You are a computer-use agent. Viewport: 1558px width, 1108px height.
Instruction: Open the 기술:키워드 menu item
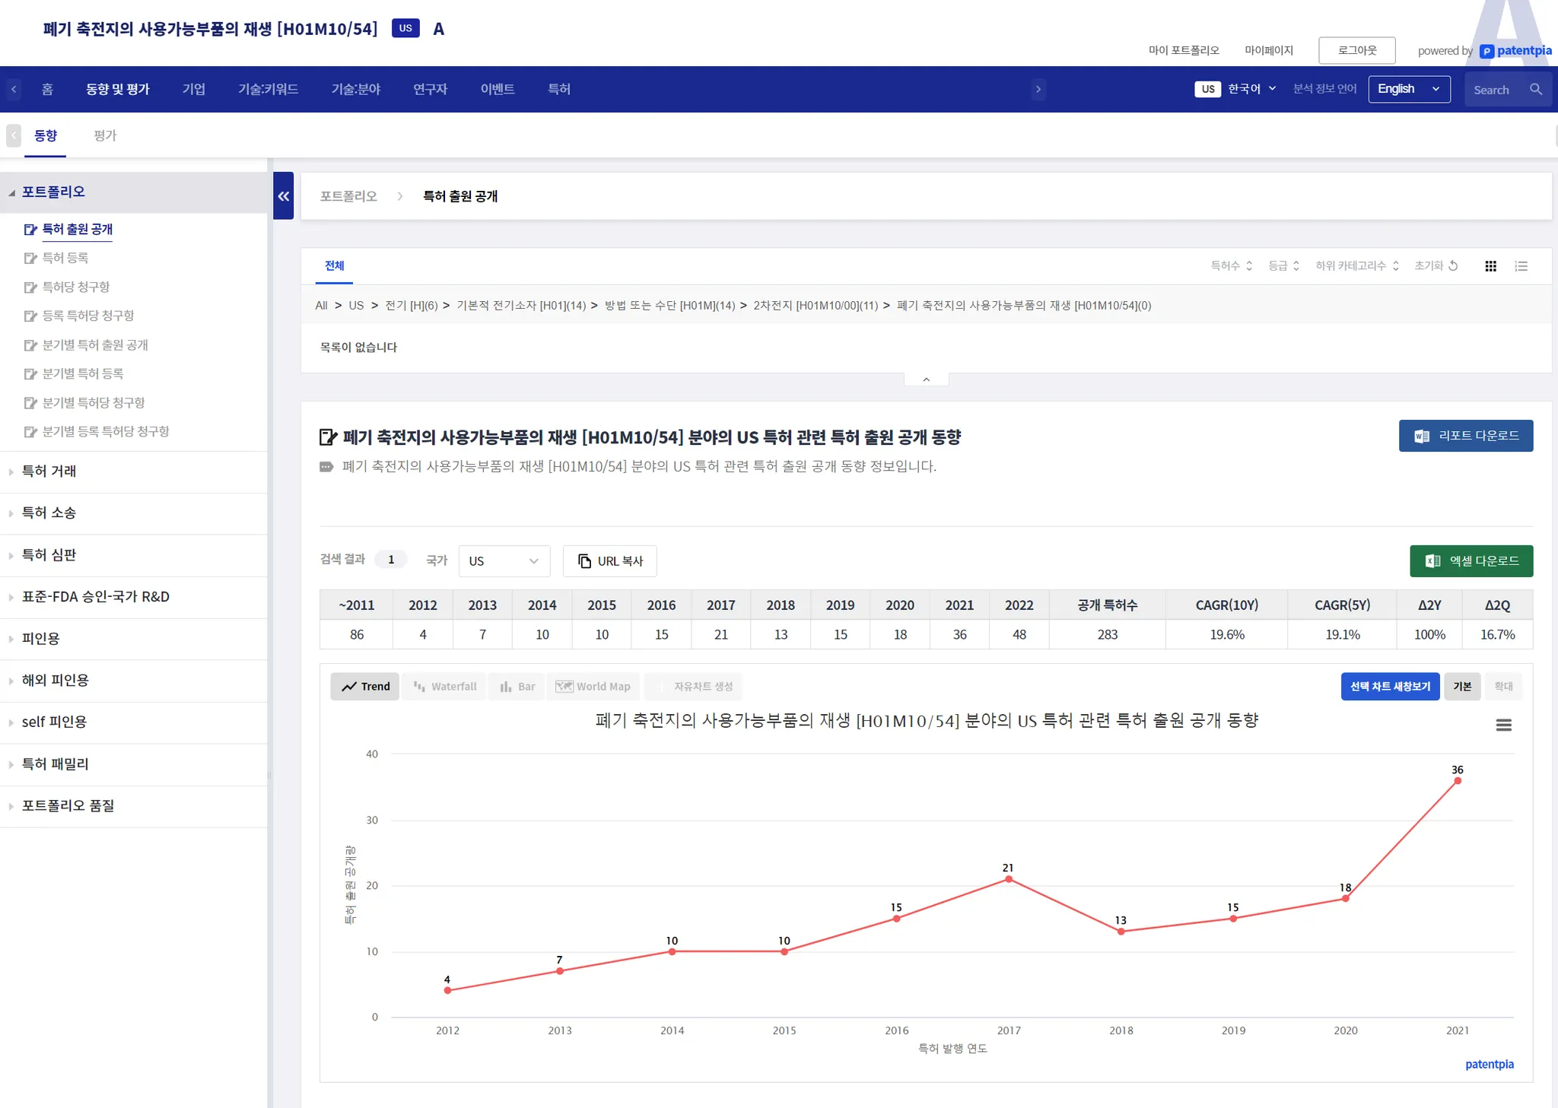click(x=268, y=89)
